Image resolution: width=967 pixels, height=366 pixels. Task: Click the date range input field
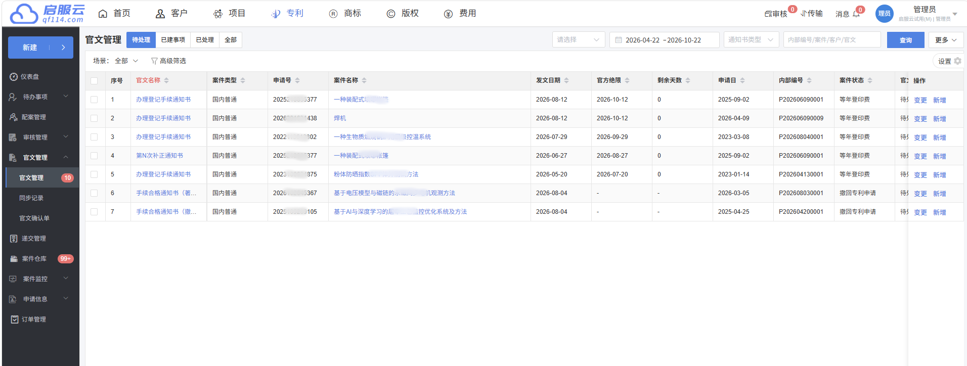point(665,40)
